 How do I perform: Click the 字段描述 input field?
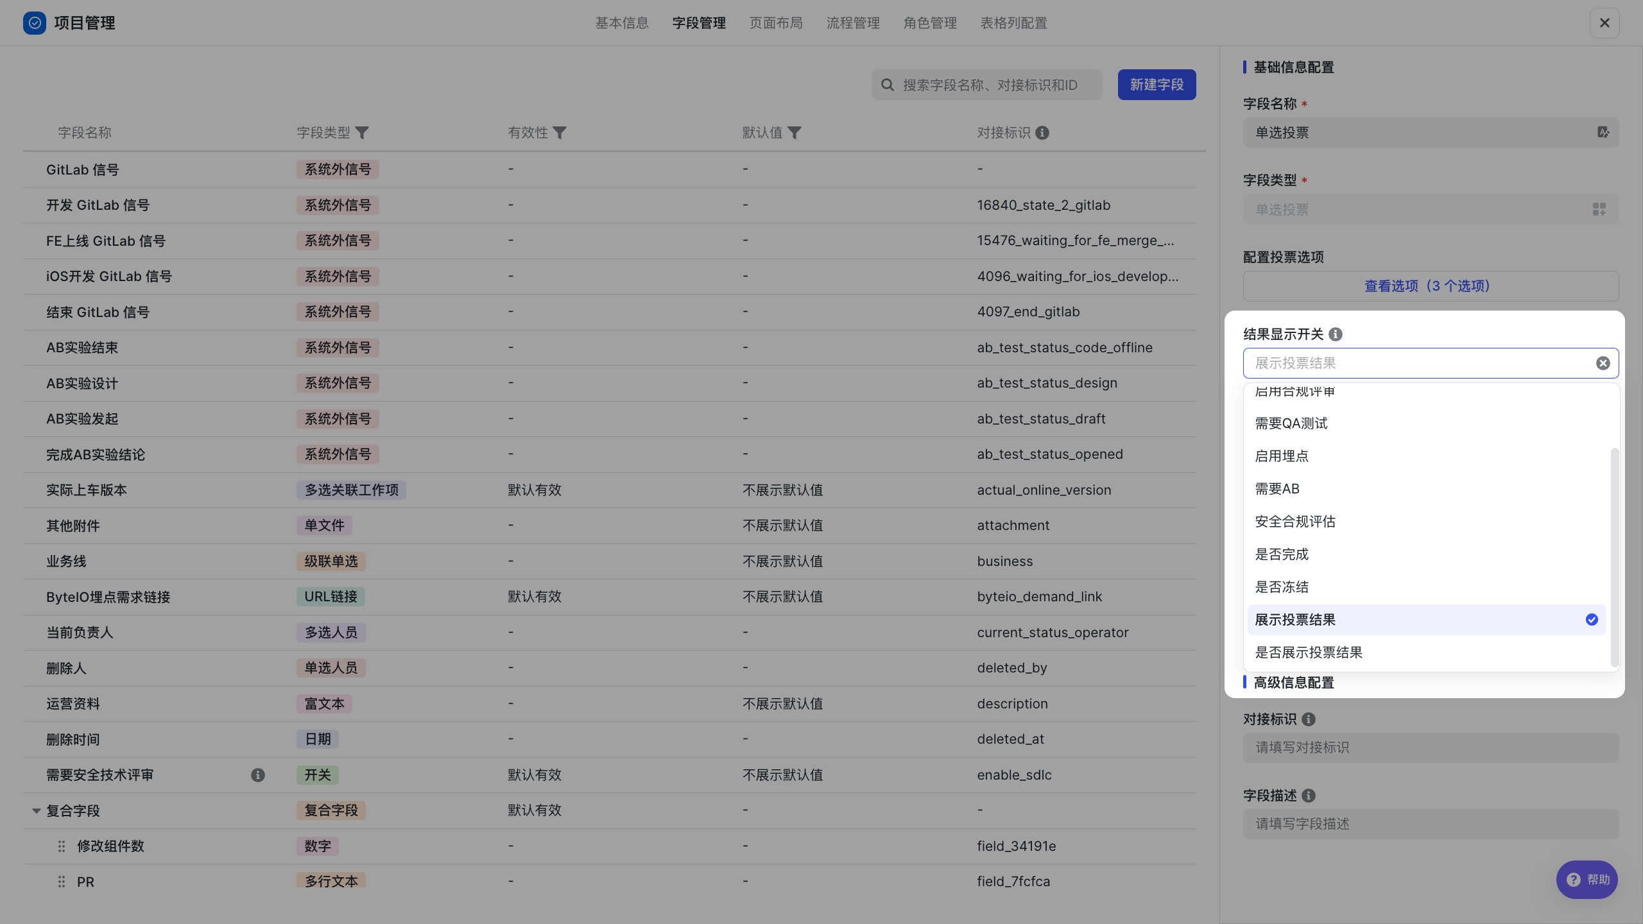click(1431, 824)
